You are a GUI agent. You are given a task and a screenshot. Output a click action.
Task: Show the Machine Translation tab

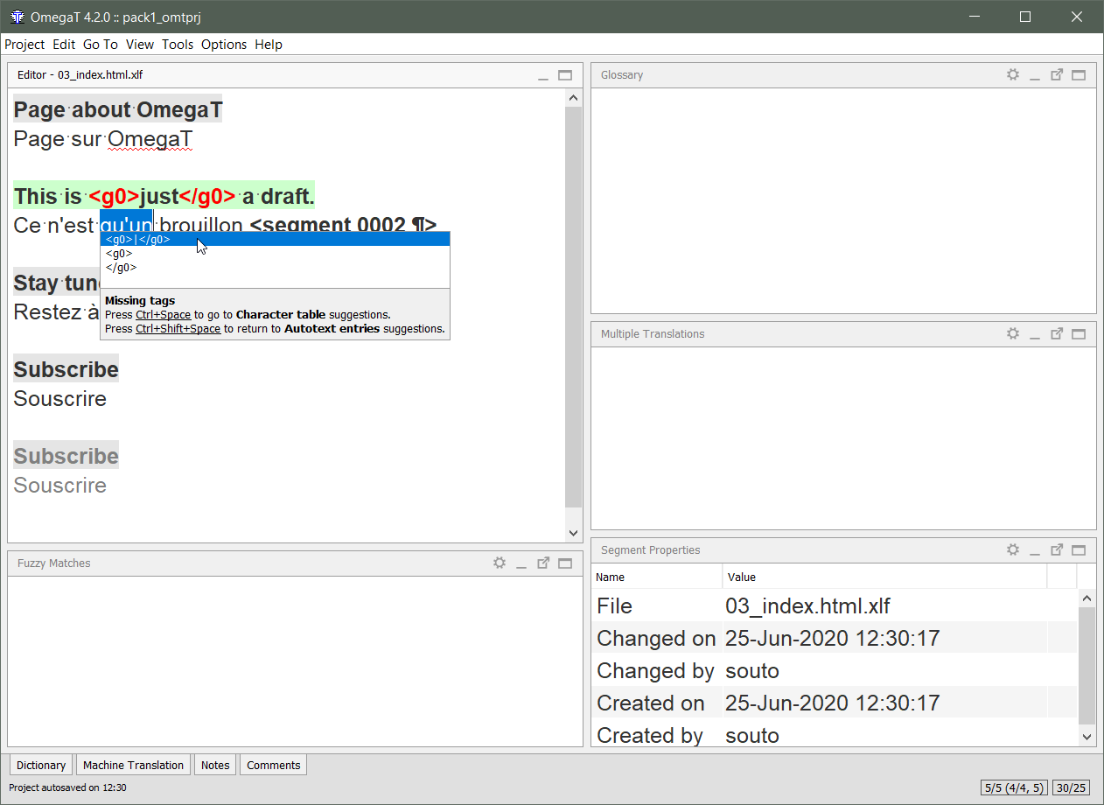[x=133, y=765]
